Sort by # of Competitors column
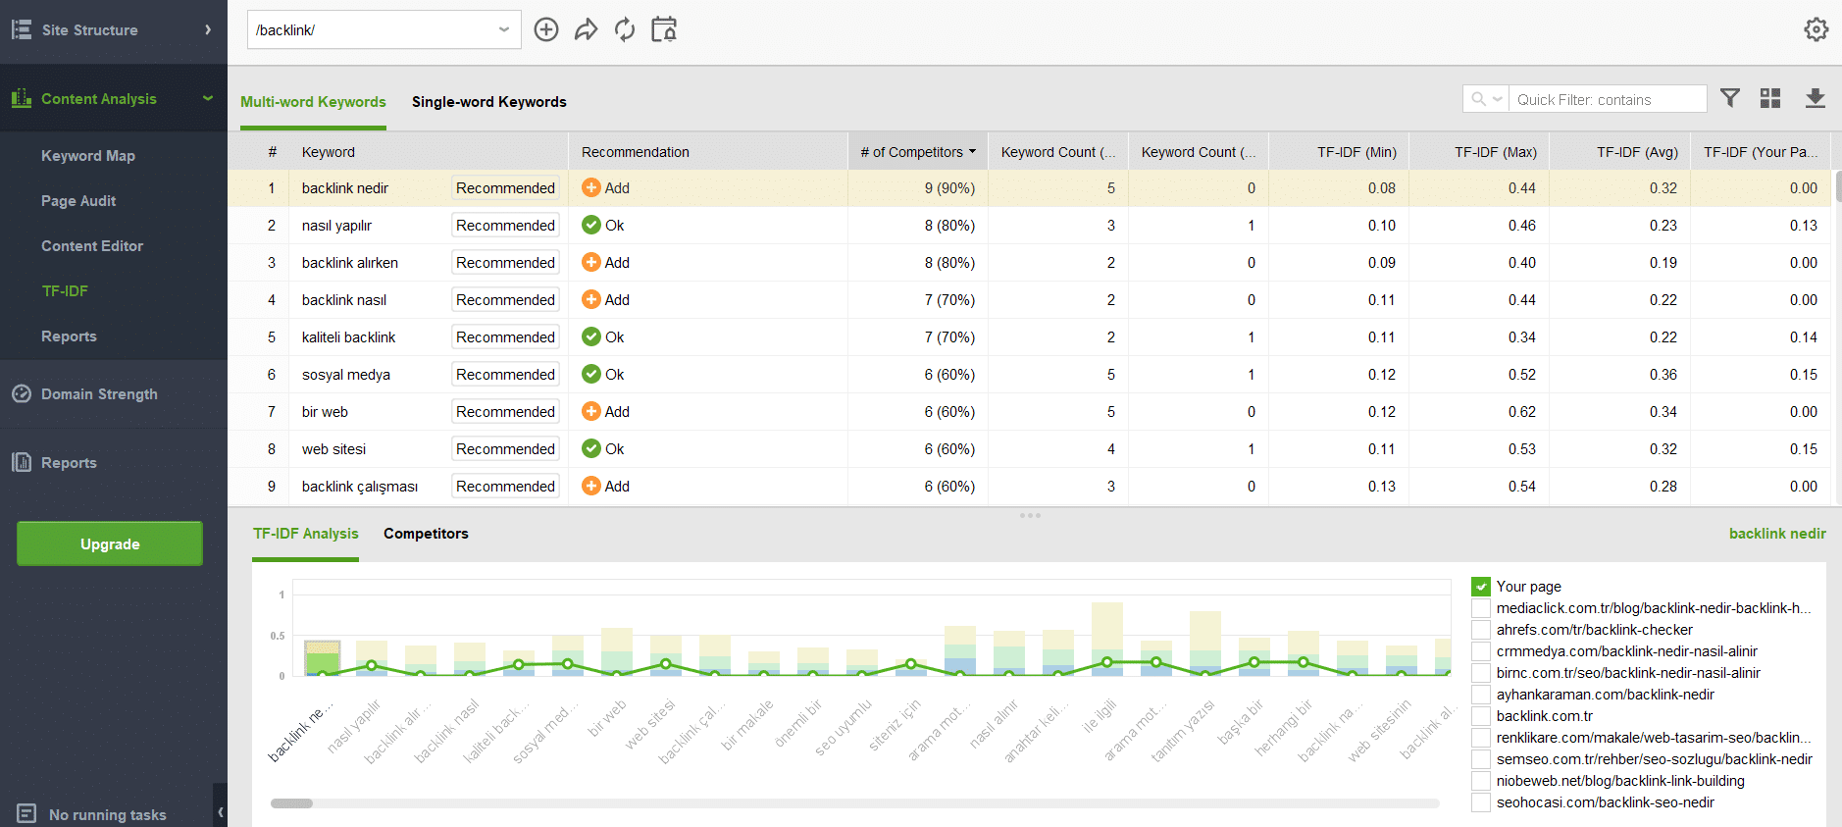 [x=918, y=152]
